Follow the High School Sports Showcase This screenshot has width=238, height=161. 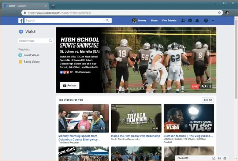(x=70, y=85)
